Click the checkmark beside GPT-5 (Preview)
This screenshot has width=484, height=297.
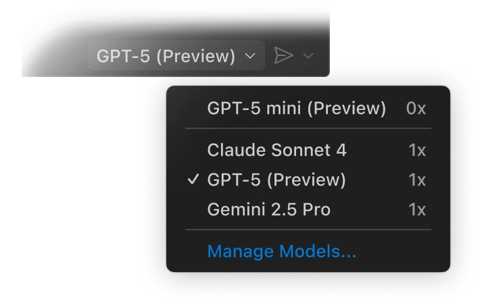coord(193,180)
